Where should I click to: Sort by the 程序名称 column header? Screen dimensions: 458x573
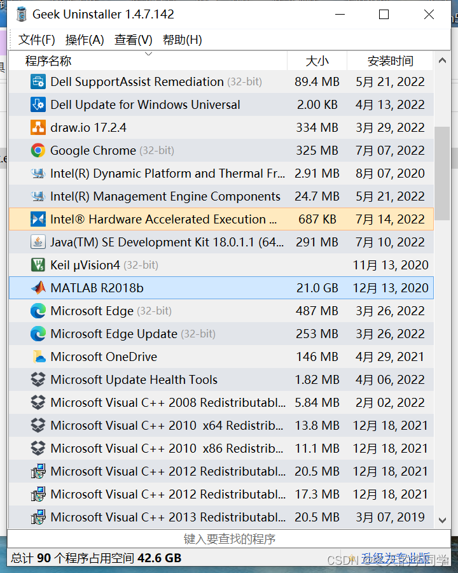tap(148, 60)
